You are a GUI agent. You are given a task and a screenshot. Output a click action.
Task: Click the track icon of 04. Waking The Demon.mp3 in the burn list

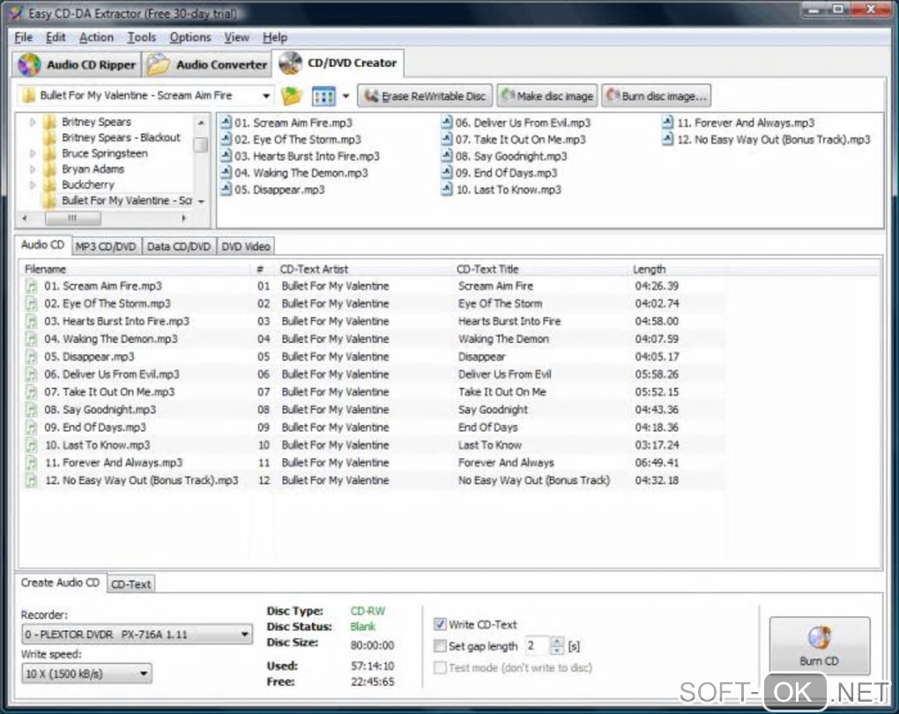tap(31, 339)
